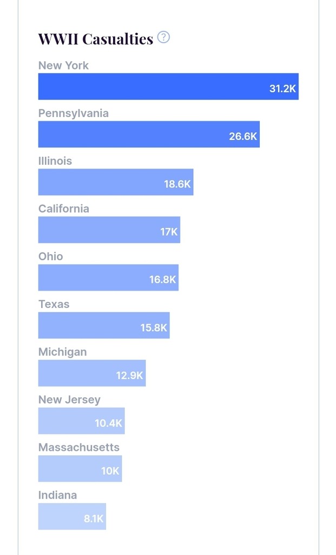Click the New York state label
This screenshot has width=336, height=555.
(x=63, y=66)
